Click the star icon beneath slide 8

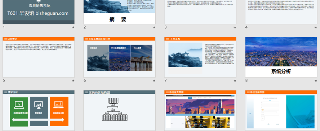pos(316,81)
